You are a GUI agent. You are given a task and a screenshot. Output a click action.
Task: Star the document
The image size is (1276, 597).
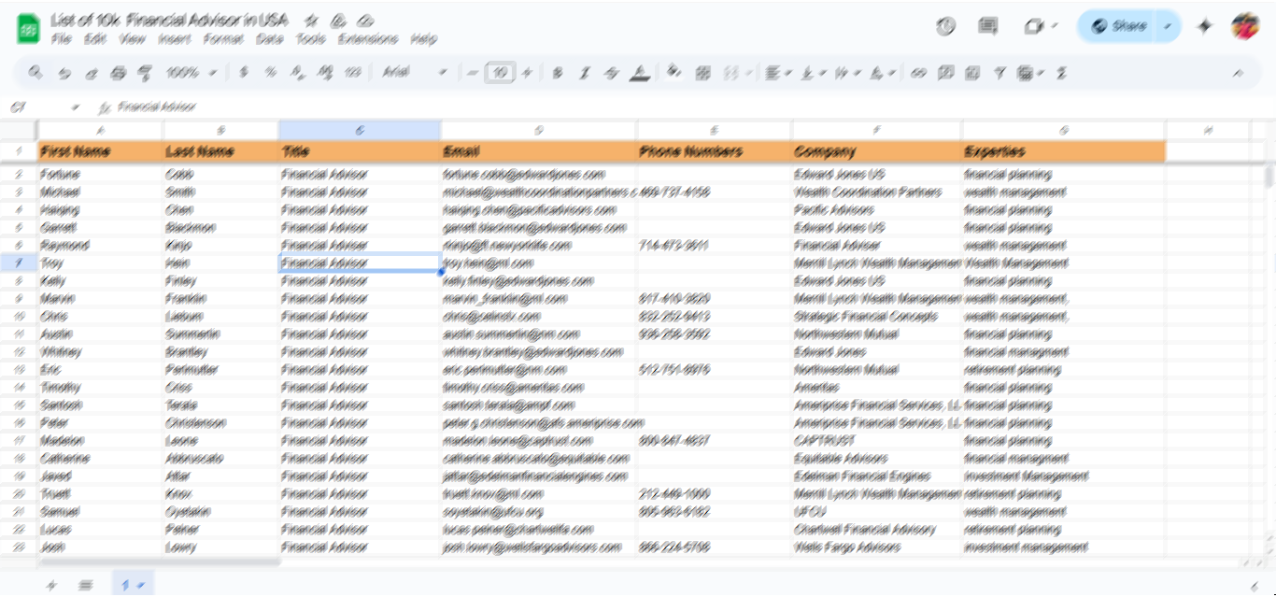[x=311, y=20]
